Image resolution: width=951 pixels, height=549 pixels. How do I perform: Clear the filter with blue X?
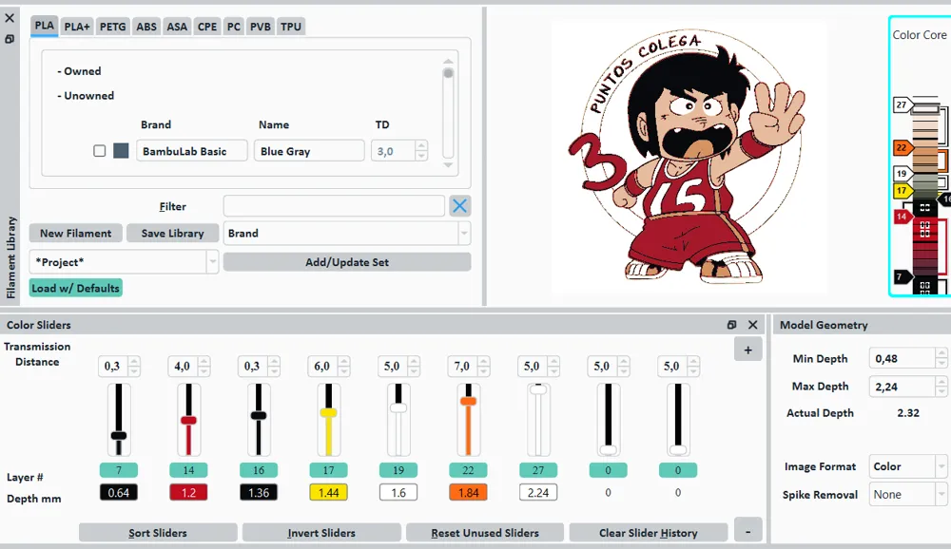pos(459,206)
